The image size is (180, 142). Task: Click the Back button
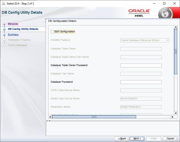pyautogui.click(x=122, y=139)
